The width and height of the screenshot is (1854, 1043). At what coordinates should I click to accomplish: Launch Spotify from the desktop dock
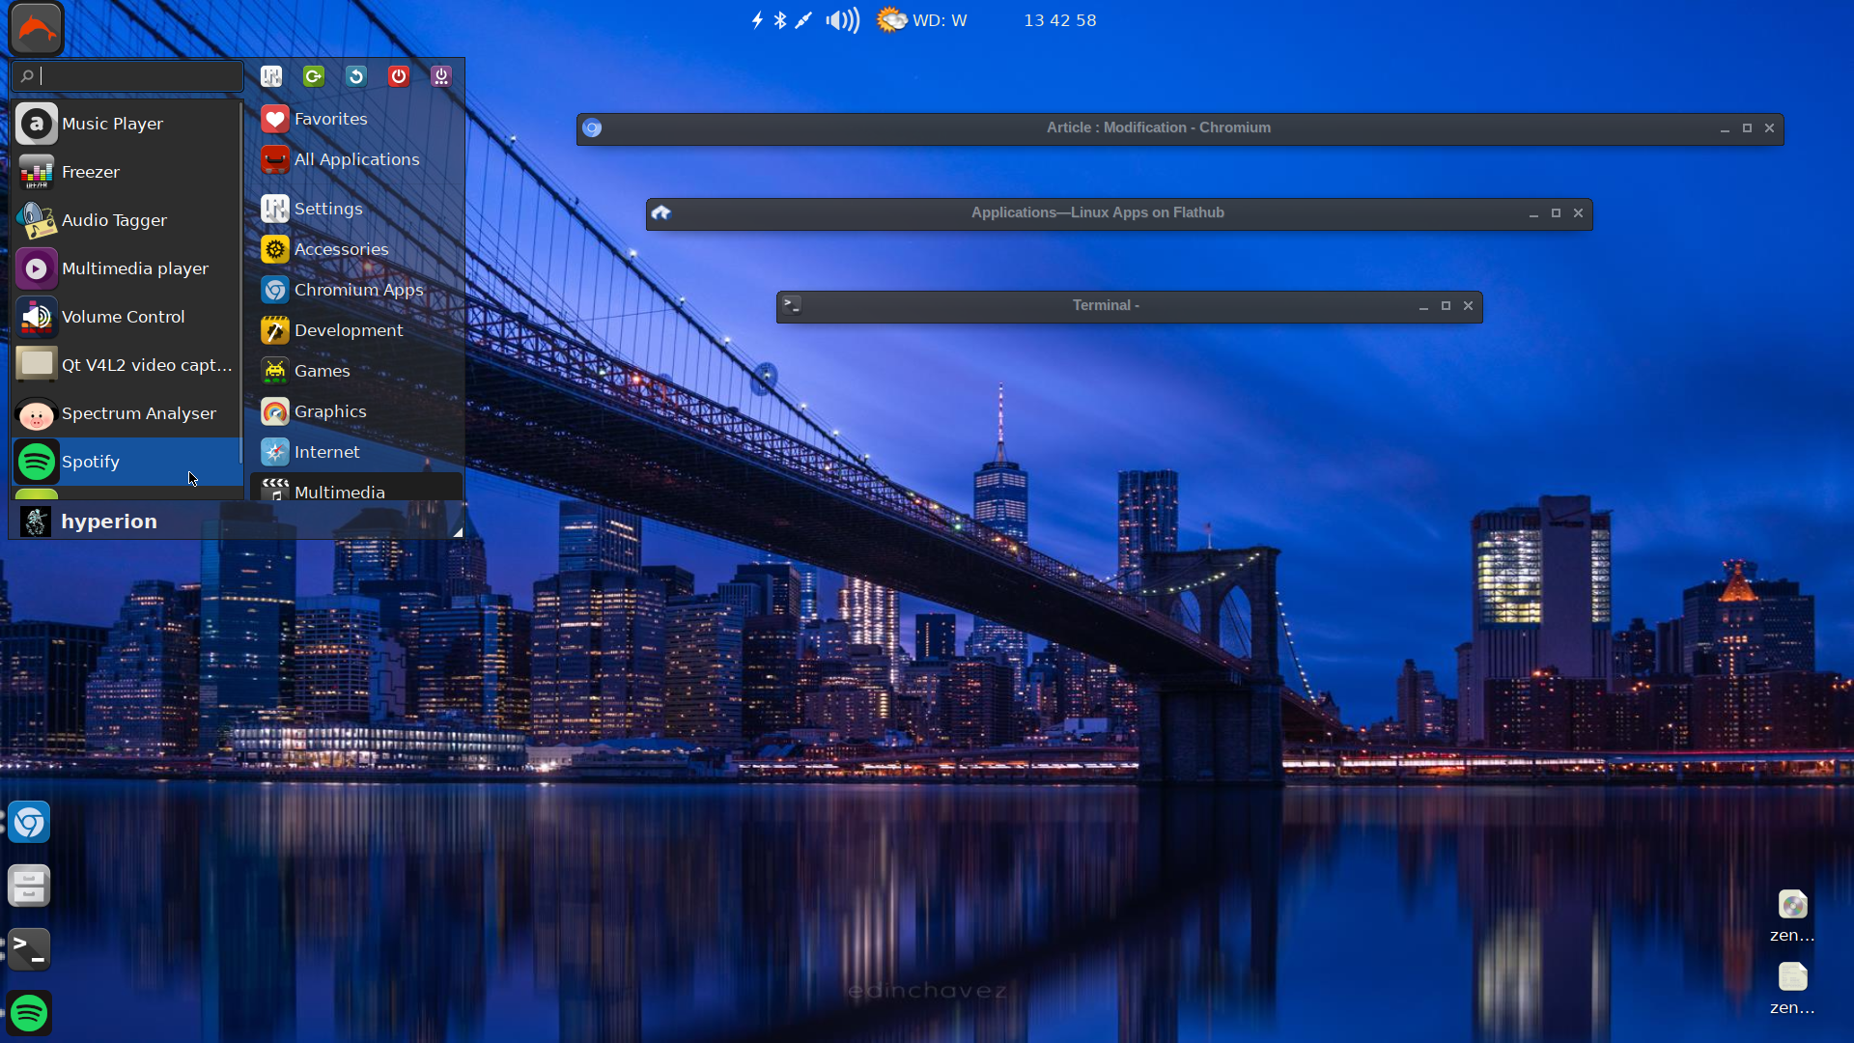tap(29, 1012)
